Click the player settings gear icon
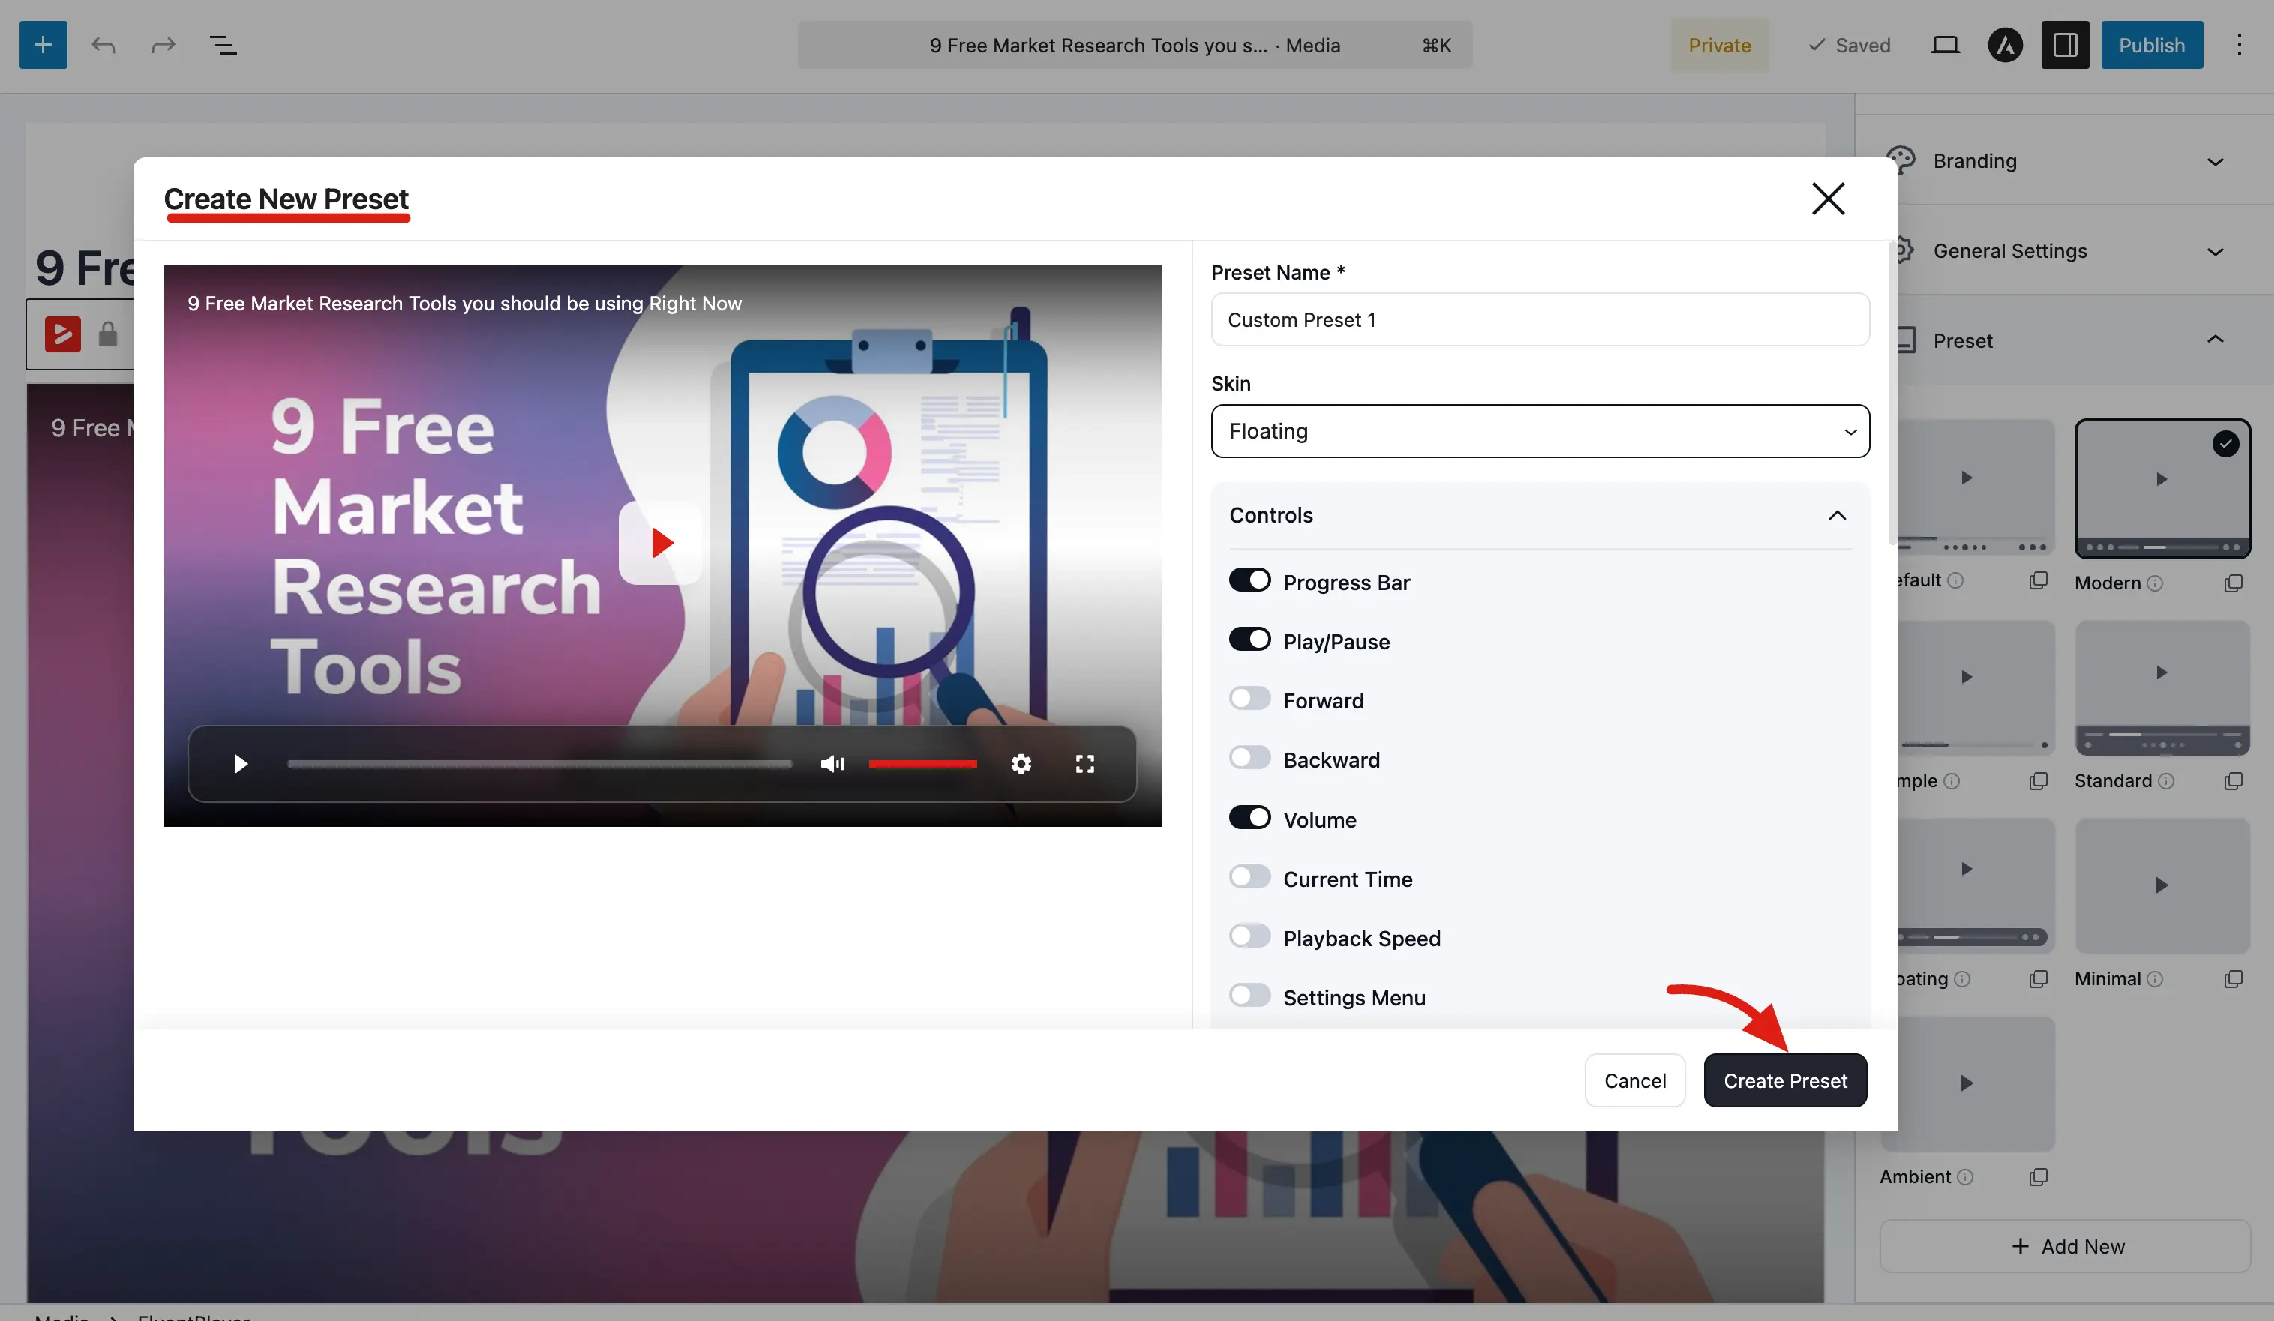 pos(1021,764)
